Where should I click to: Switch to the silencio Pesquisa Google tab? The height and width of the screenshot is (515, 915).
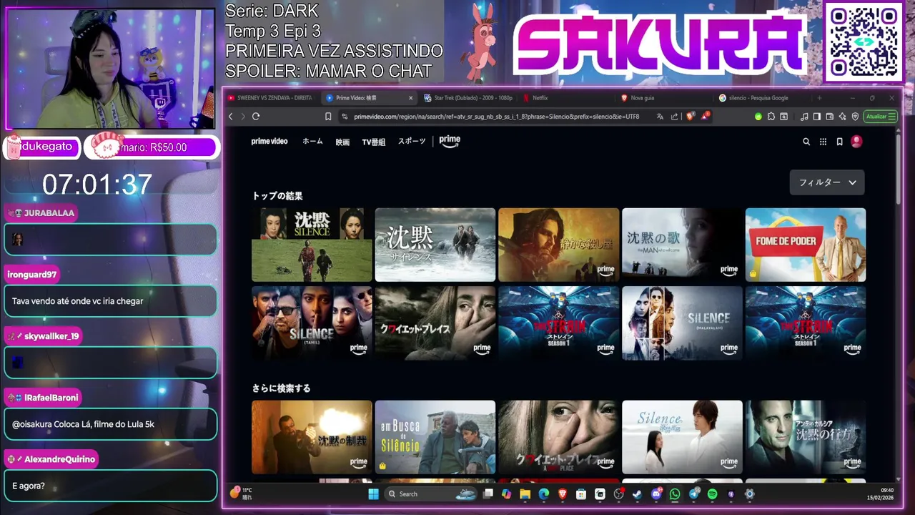tap(758, 98)
